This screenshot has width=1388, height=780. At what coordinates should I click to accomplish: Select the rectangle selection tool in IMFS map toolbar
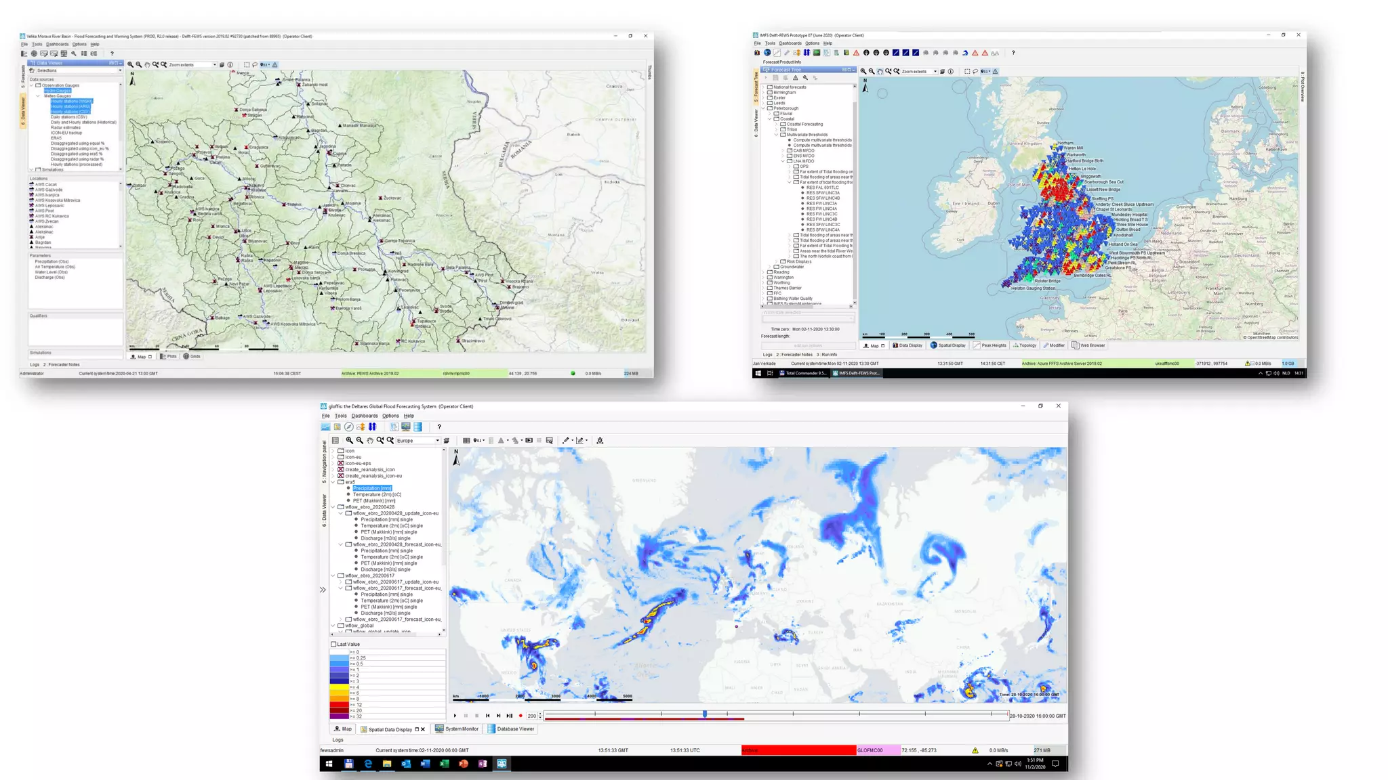click(967, 71)
